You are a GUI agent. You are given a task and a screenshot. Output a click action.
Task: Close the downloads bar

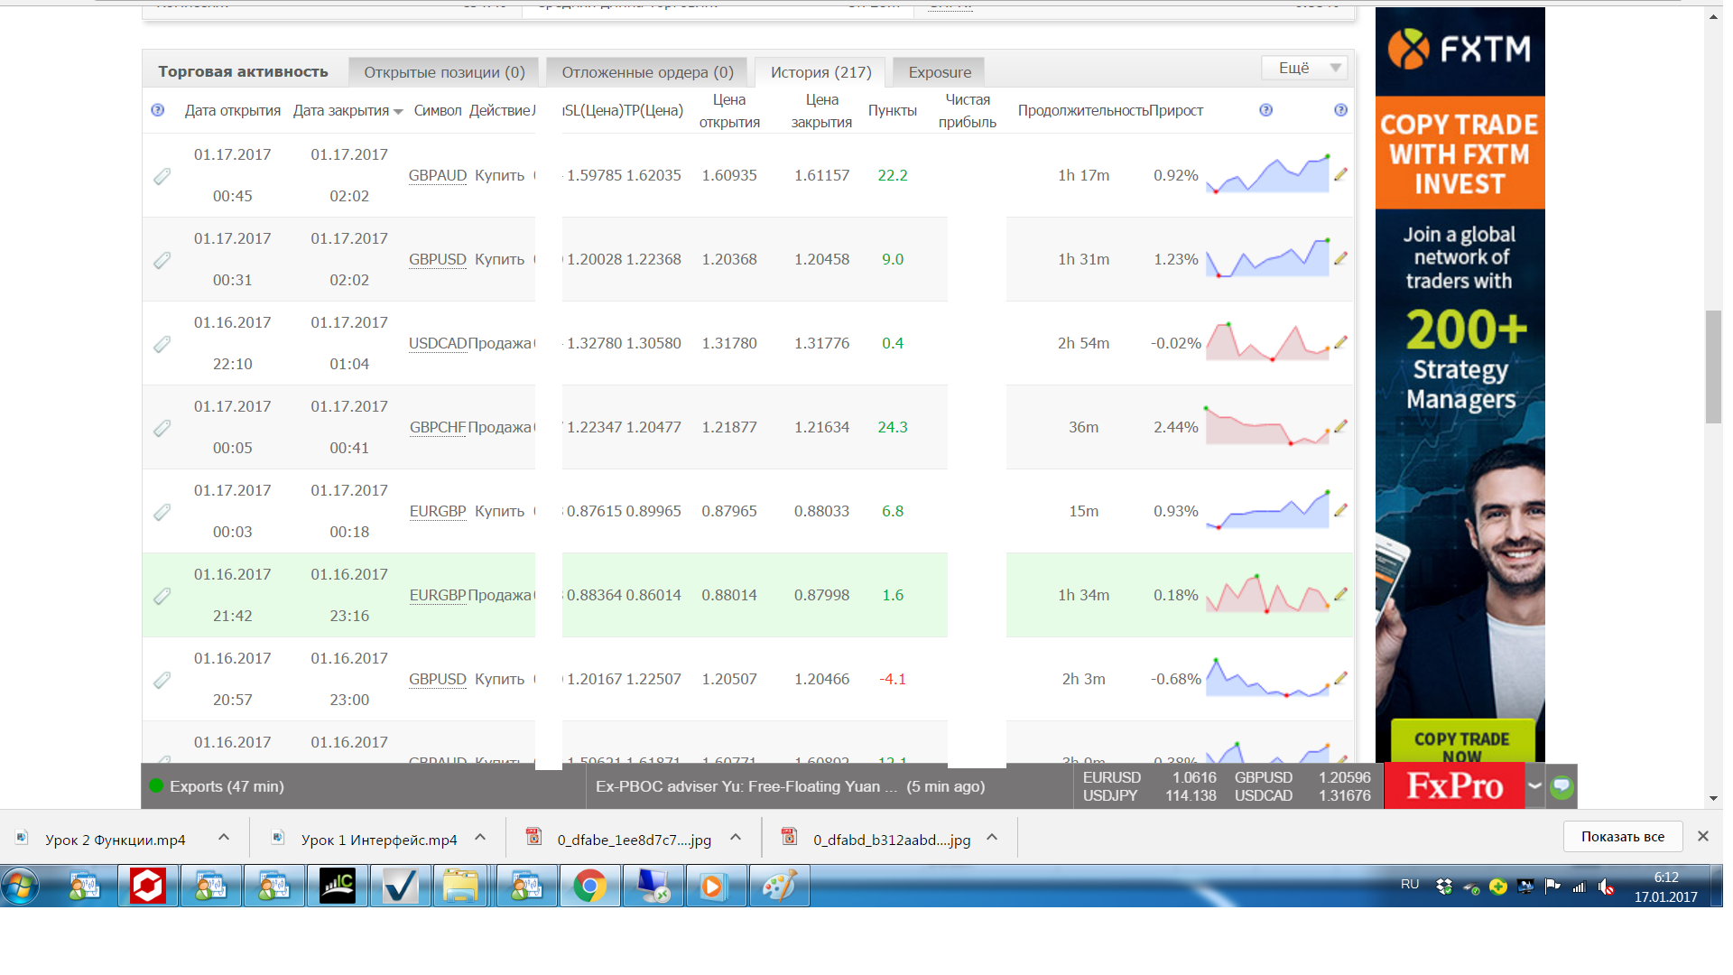point(1703,837)
